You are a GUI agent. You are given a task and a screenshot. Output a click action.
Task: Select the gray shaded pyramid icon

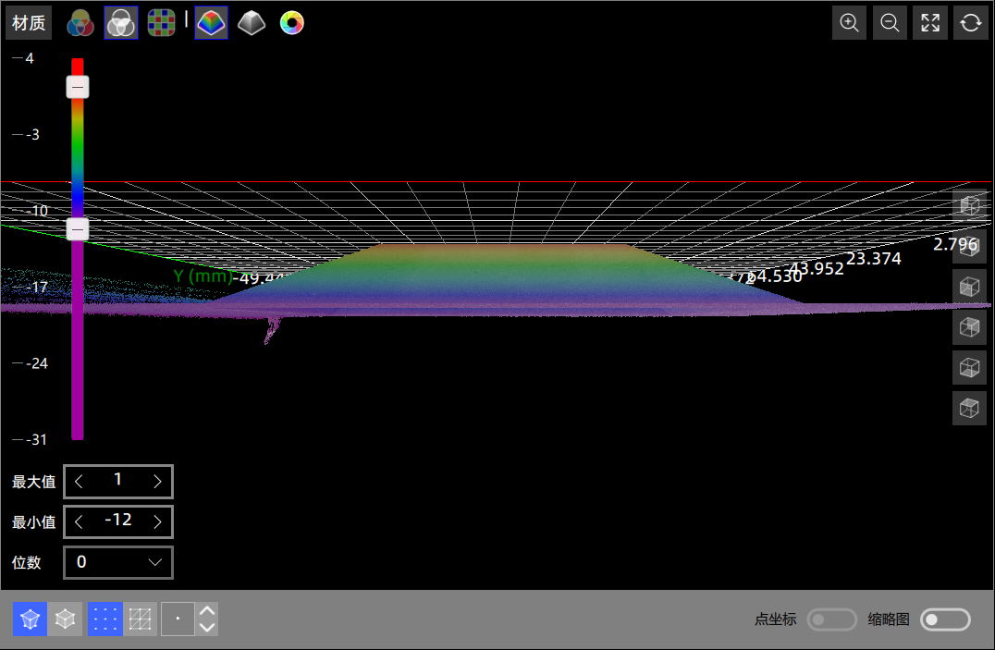252,23
